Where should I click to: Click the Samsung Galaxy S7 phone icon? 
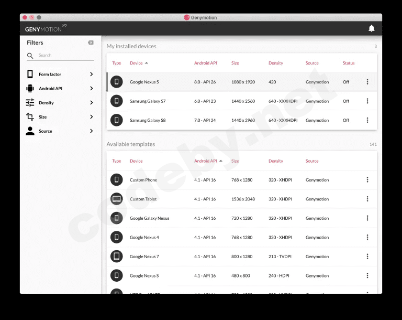pyautogui.click(x=116, y=101)
